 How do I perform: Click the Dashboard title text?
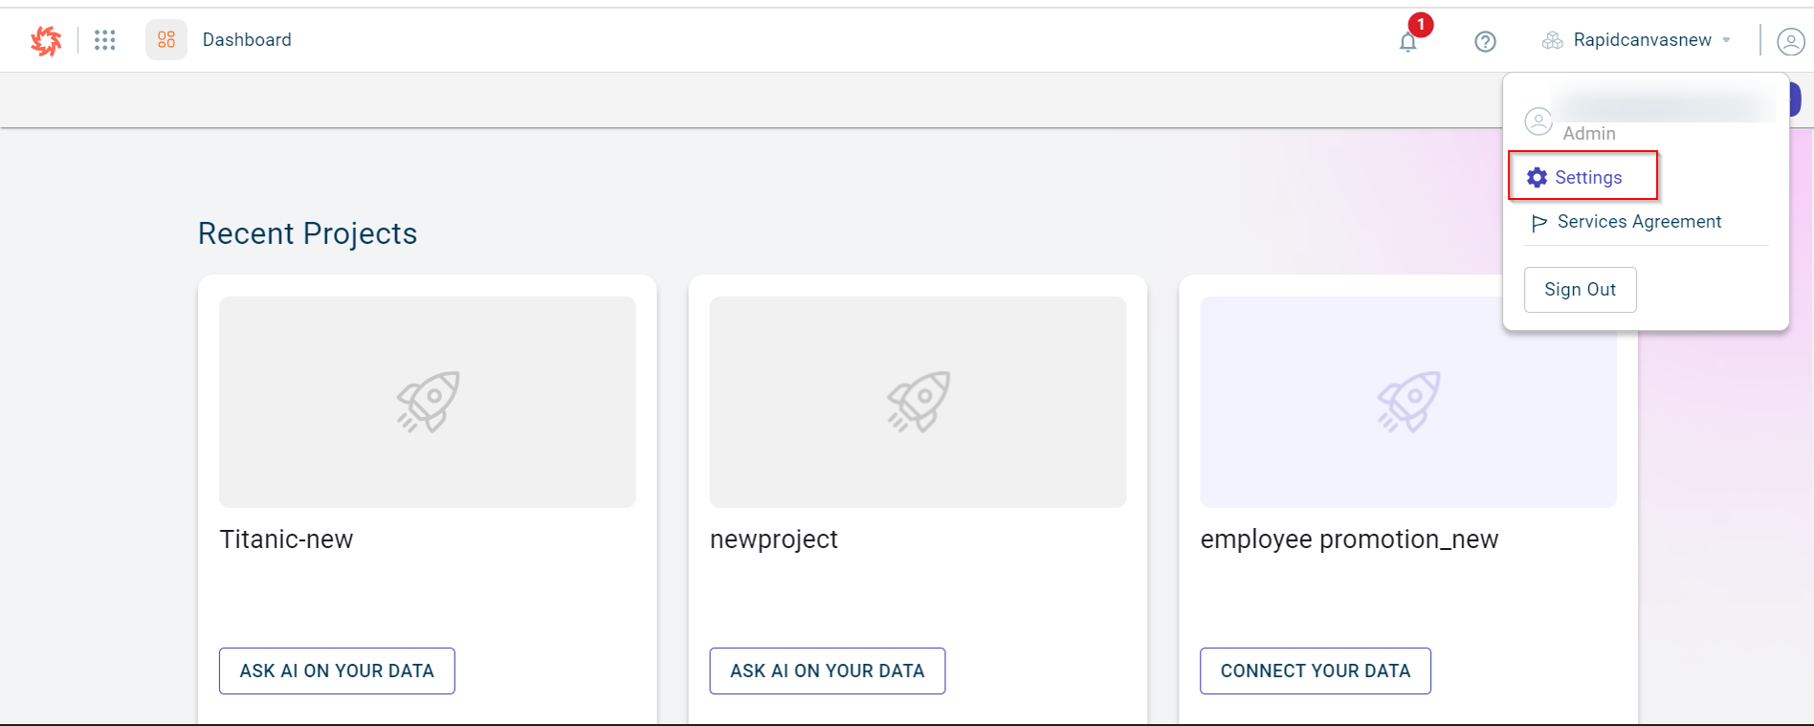(x=247, y=40)
